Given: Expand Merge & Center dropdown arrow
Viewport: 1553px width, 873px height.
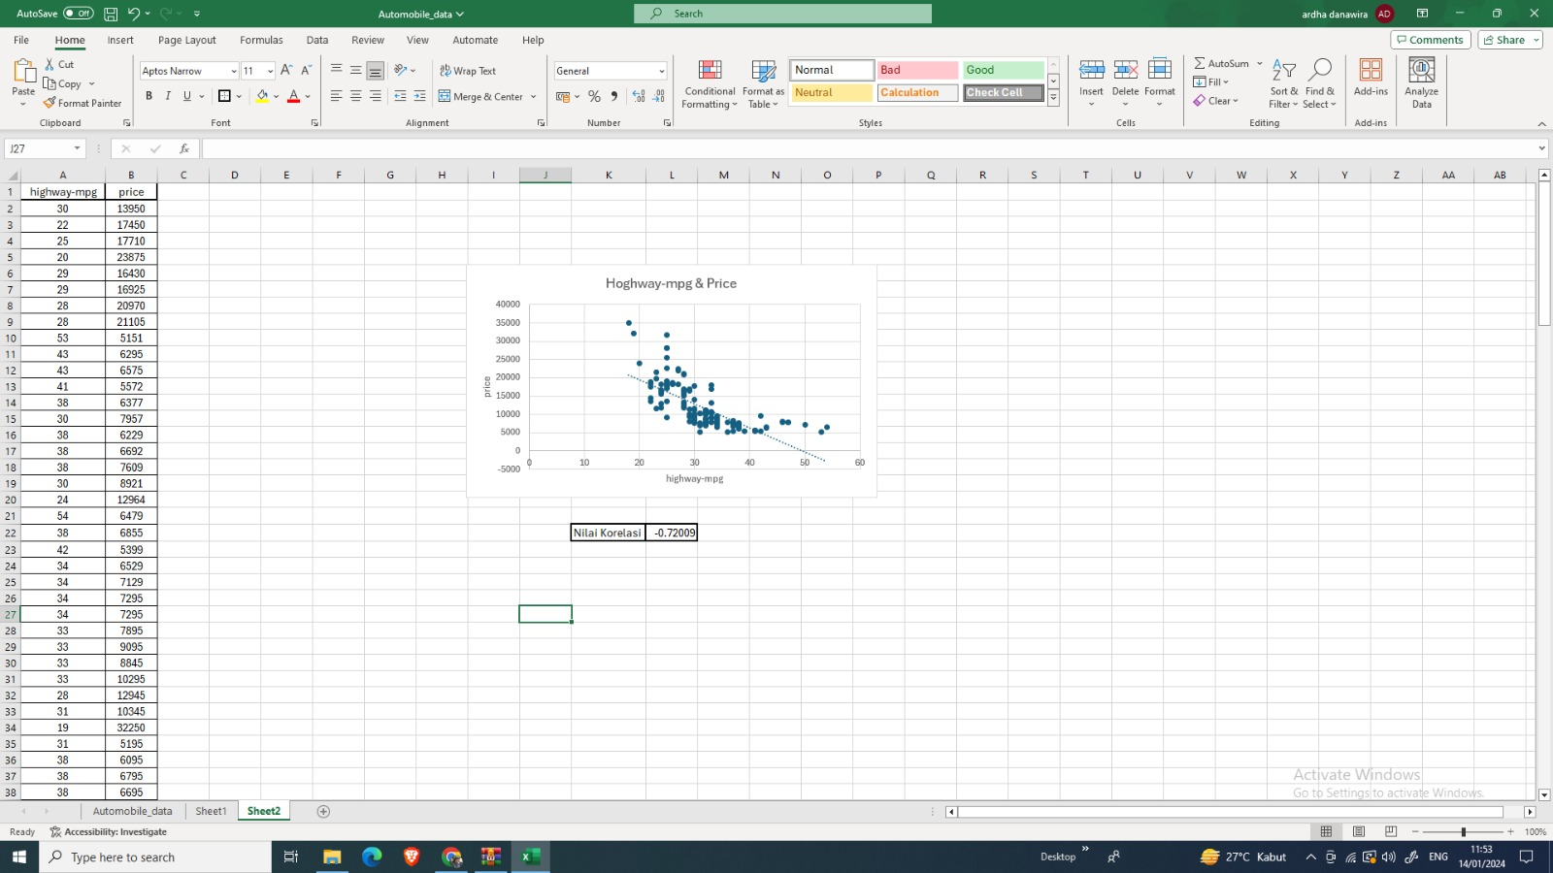Looking at the screenshot, I should click(534, 97).
